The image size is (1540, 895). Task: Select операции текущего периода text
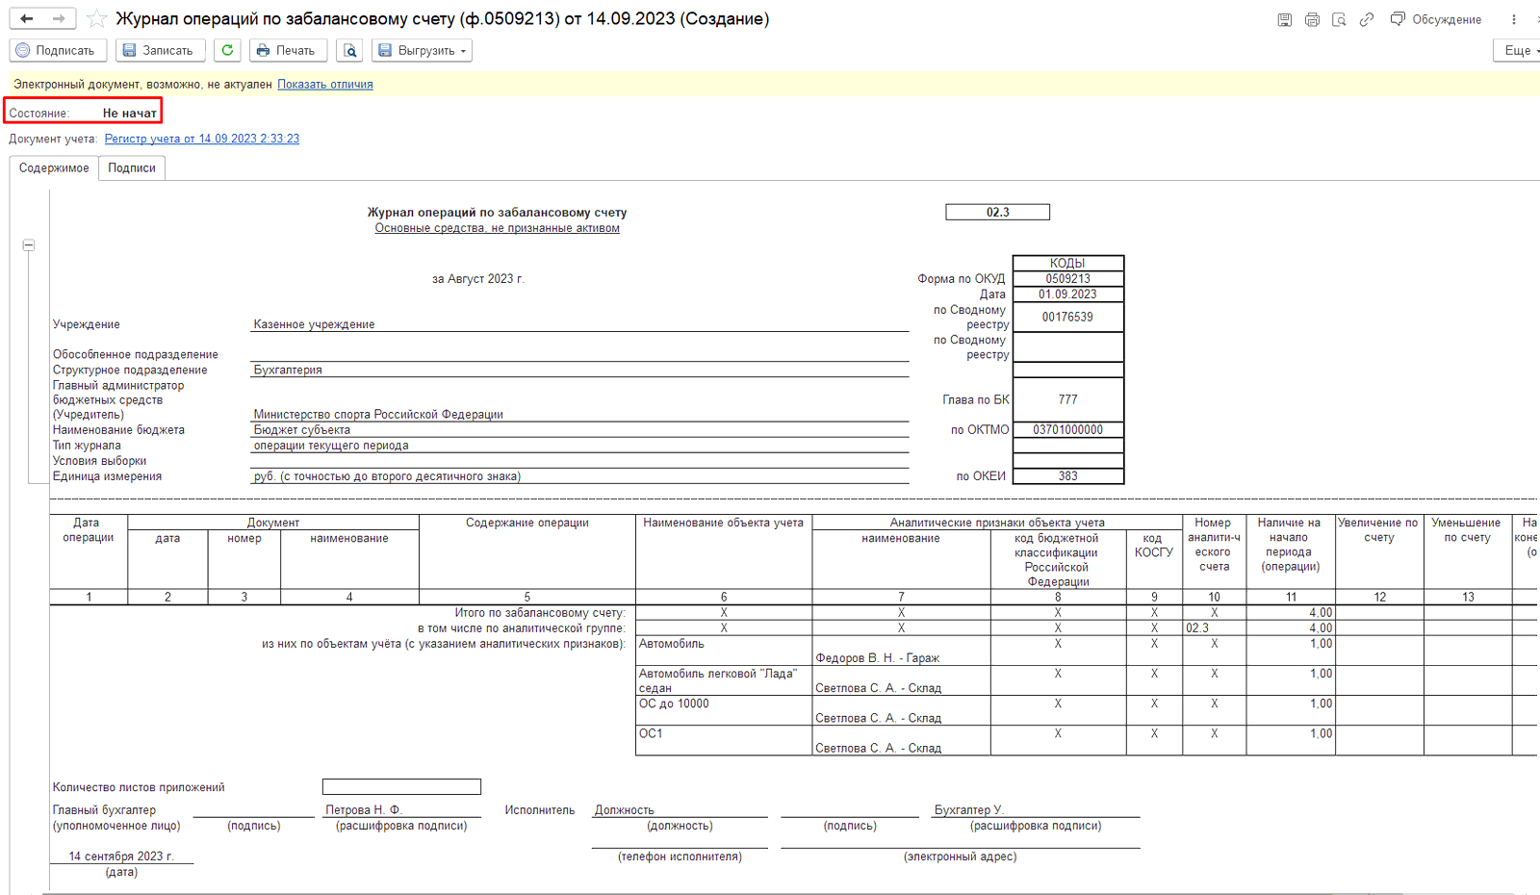coord(331,446)
